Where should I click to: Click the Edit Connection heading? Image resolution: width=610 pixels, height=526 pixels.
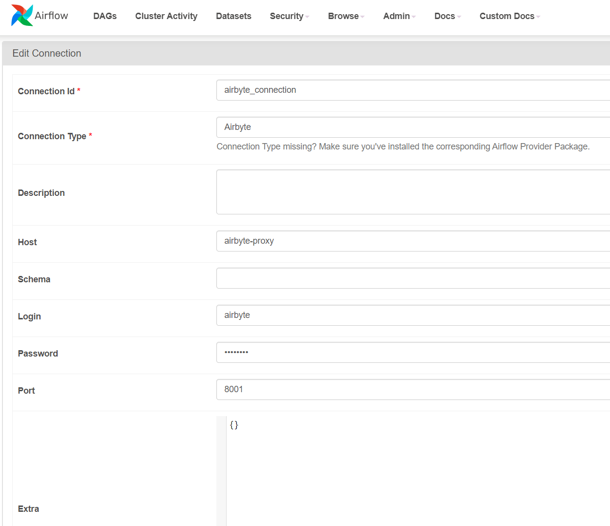[47, 53]
